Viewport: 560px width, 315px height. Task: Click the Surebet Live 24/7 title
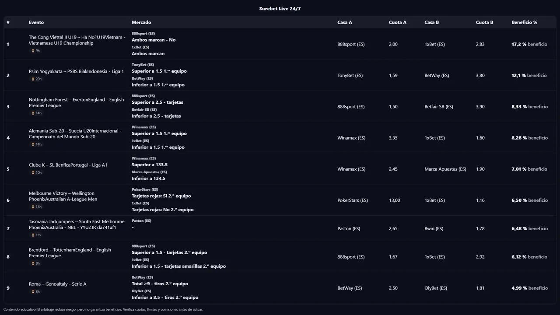point(280,9)
